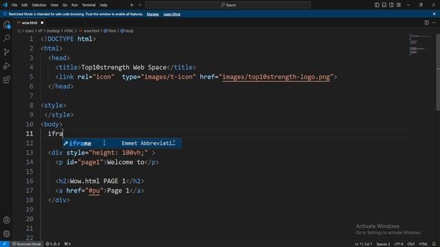
Task: Toggle bottom panel layout icon
Action: click(384, 5)
